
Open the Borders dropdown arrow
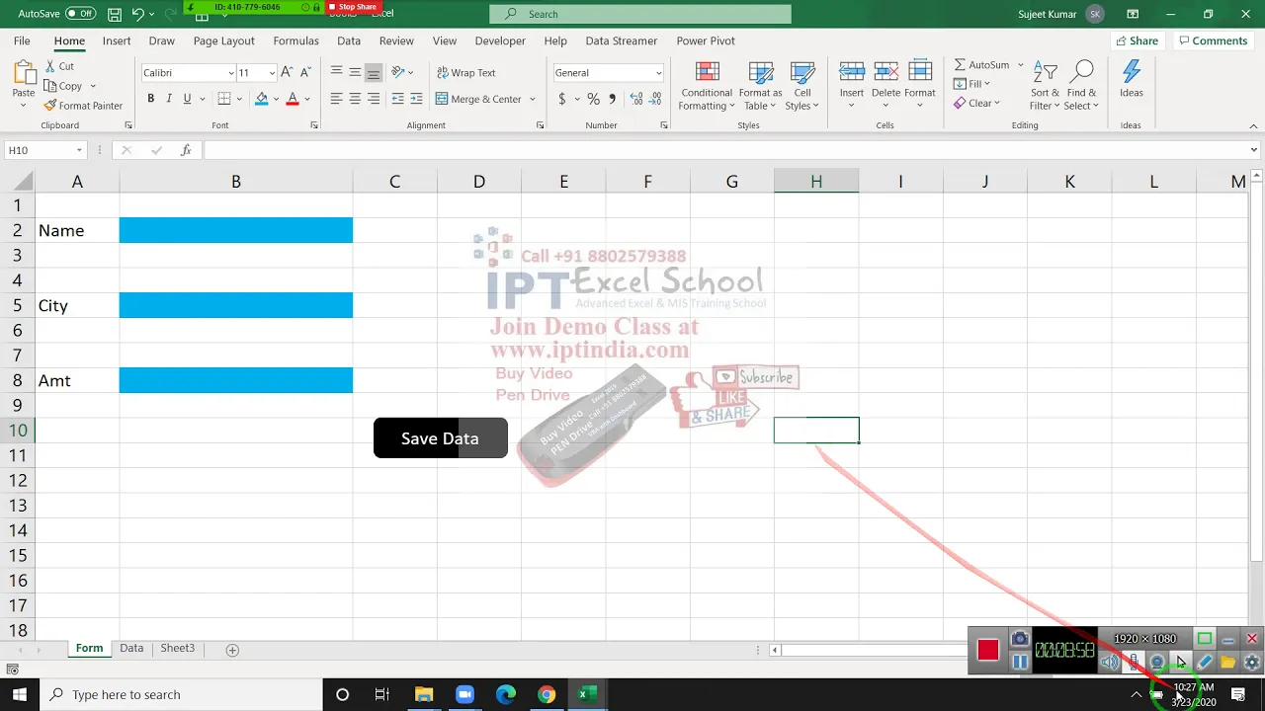click(x=241, y=99)
